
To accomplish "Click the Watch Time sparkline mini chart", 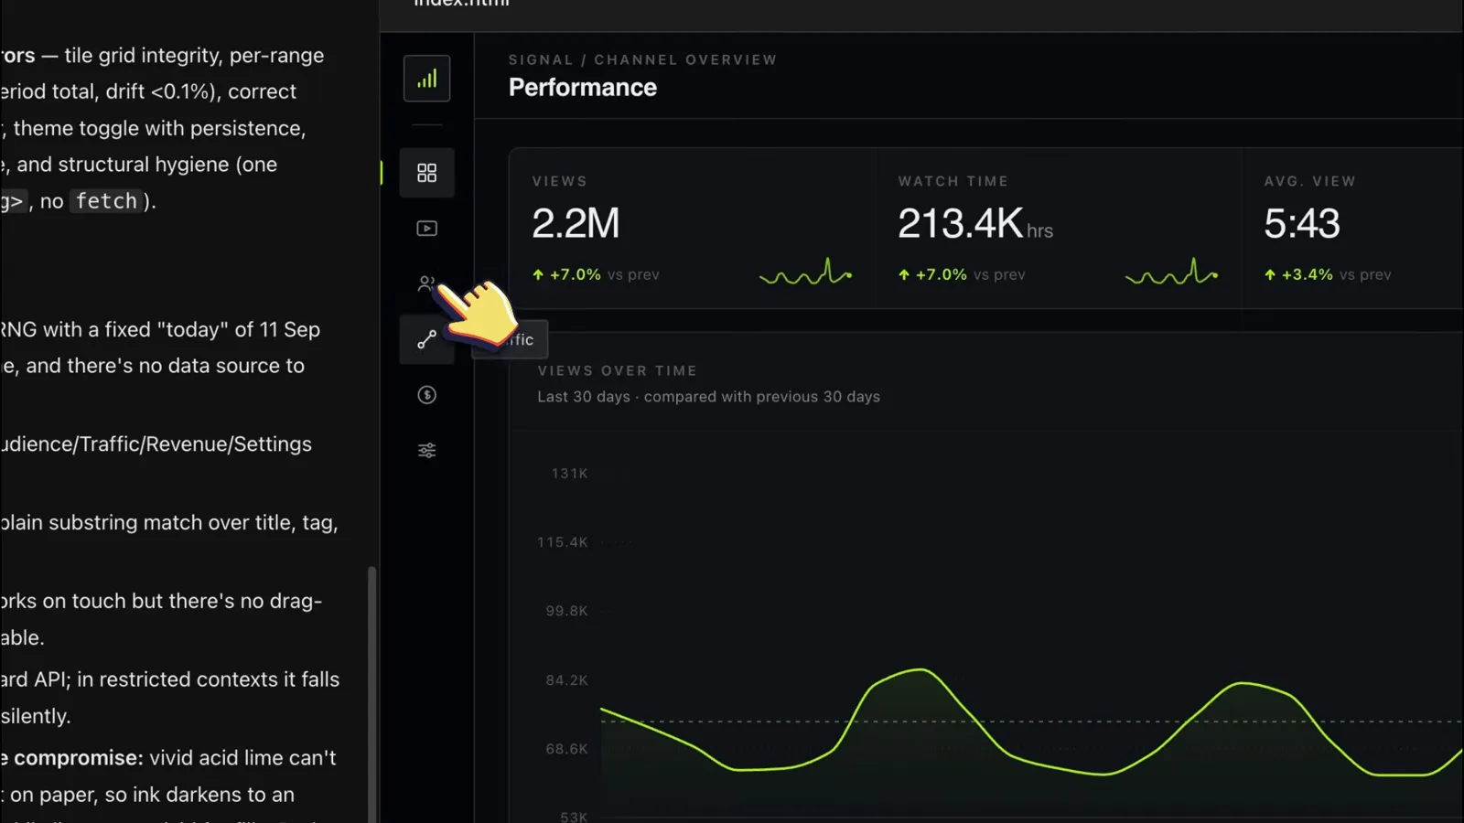I will (1172, 273).
